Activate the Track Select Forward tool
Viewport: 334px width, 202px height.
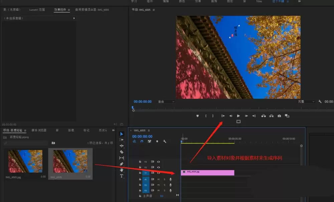coord(122,140)
